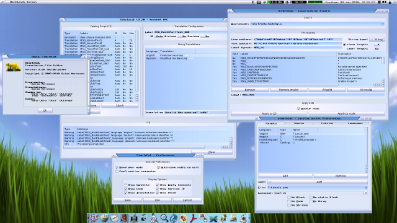The height and width of the screenshot is (223, 397).
Task: Launch the lion portrait dock icon
Action: [124, 217]
